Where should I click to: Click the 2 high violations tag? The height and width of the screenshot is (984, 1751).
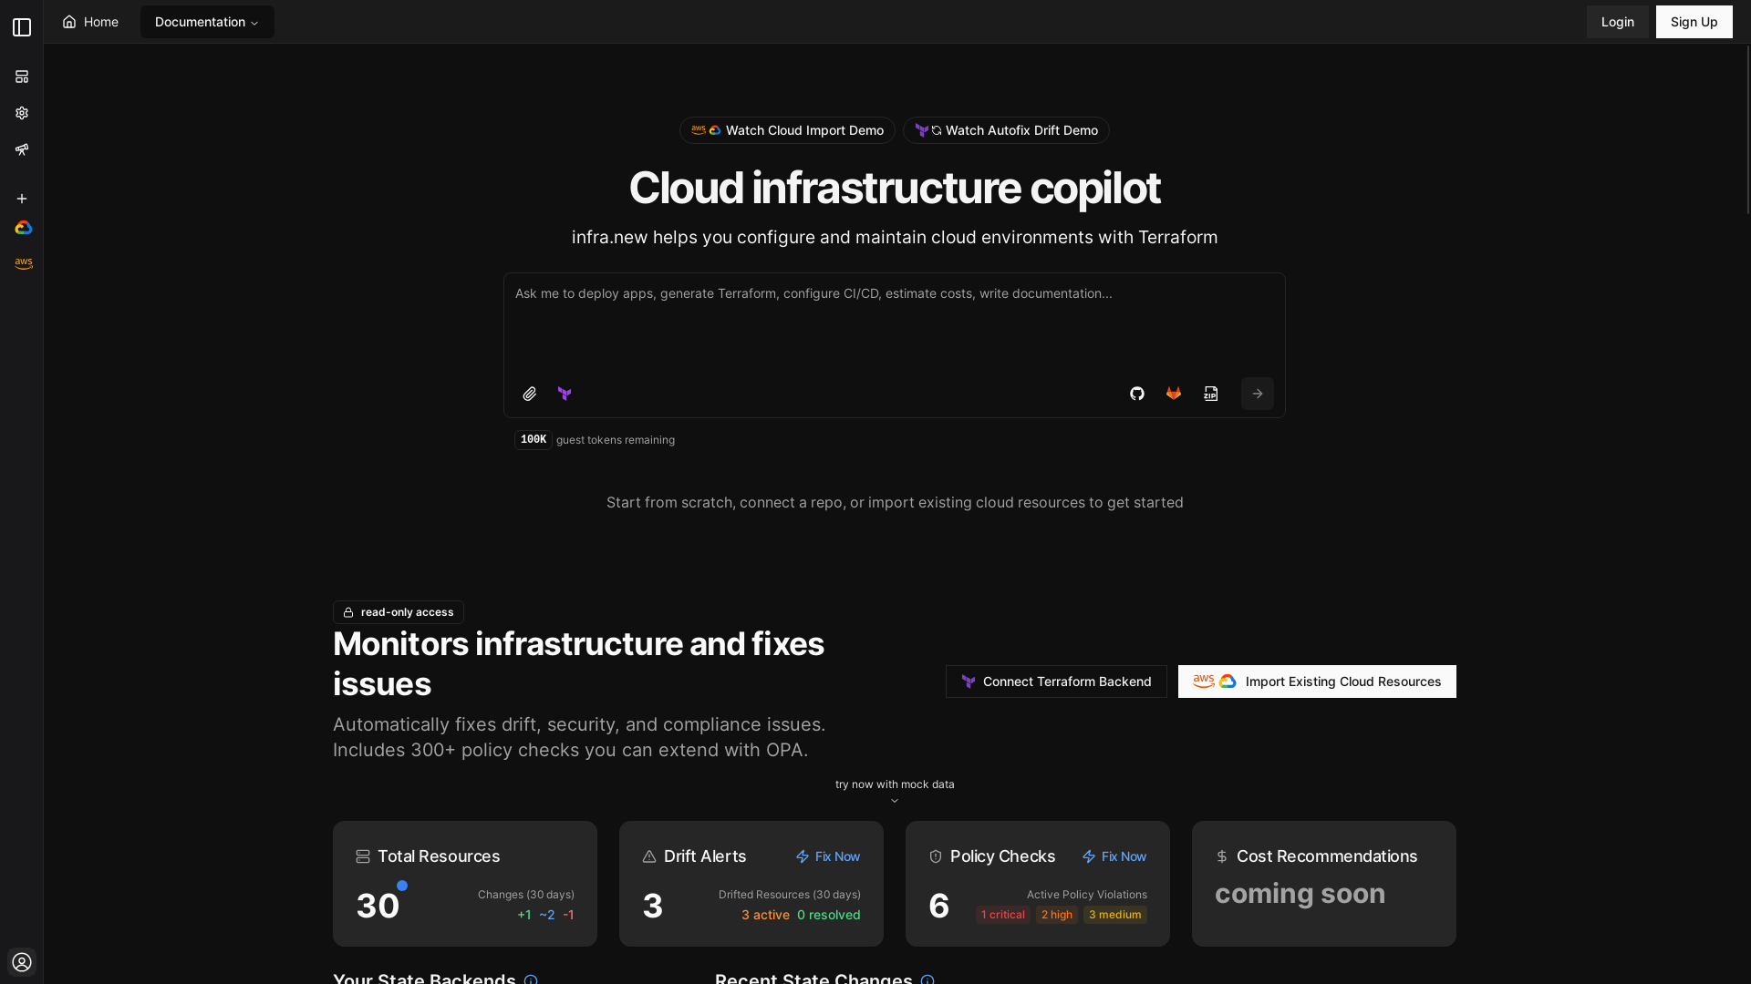point(1057,915)
